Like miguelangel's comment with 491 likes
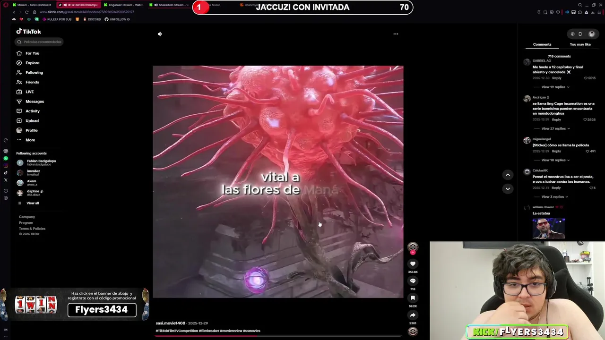Viewport: 605px width, 340px height. (x=588, y=151)
